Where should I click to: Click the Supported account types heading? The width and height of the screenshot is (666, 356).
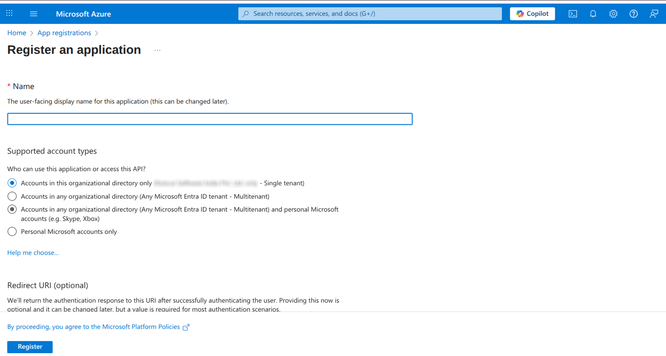tap(52, 151)
